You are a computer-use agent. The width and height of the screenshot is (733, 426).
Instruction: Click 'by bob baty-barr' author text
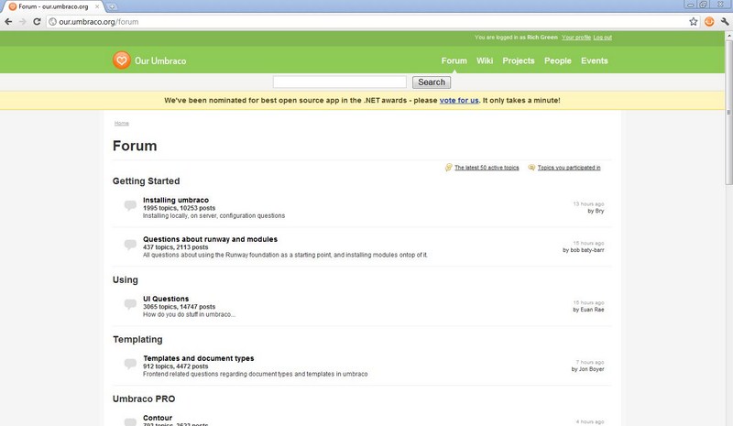point(584,250)
